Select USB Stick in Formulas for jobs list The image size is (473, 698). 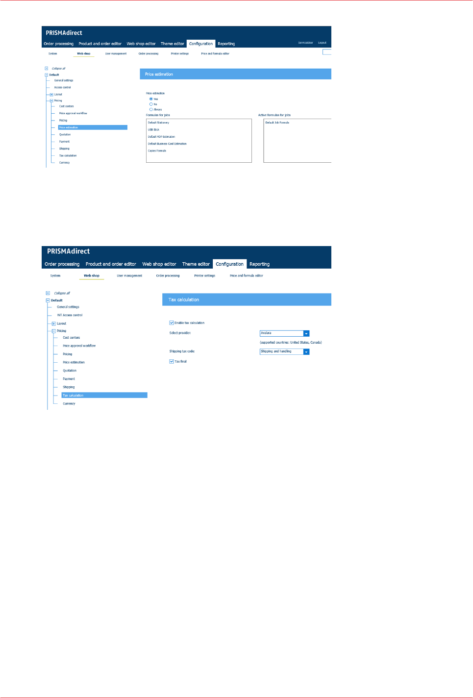click(x=153, y=130)
